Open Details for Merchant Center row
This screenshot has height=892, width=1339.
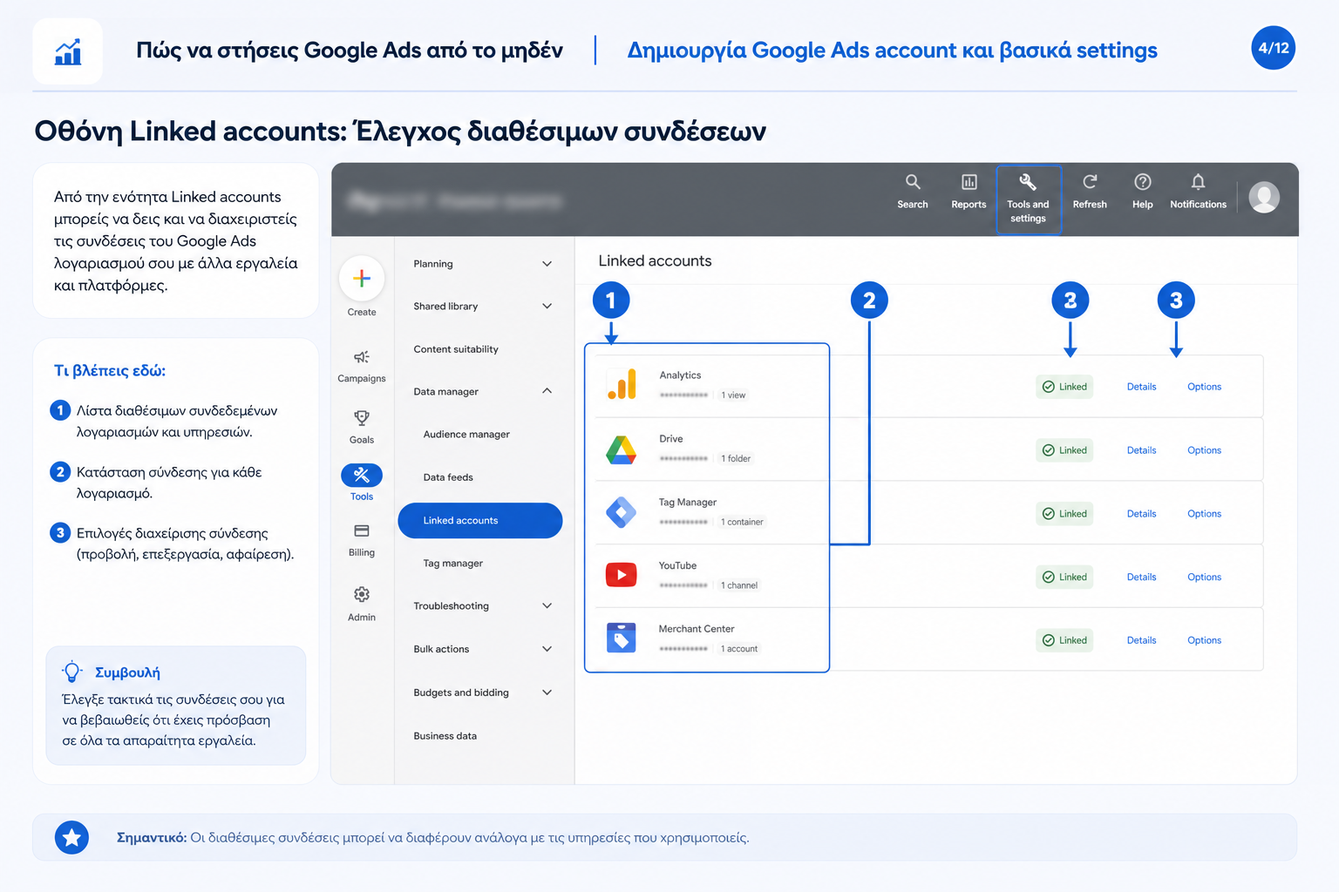click(1141, 640)
